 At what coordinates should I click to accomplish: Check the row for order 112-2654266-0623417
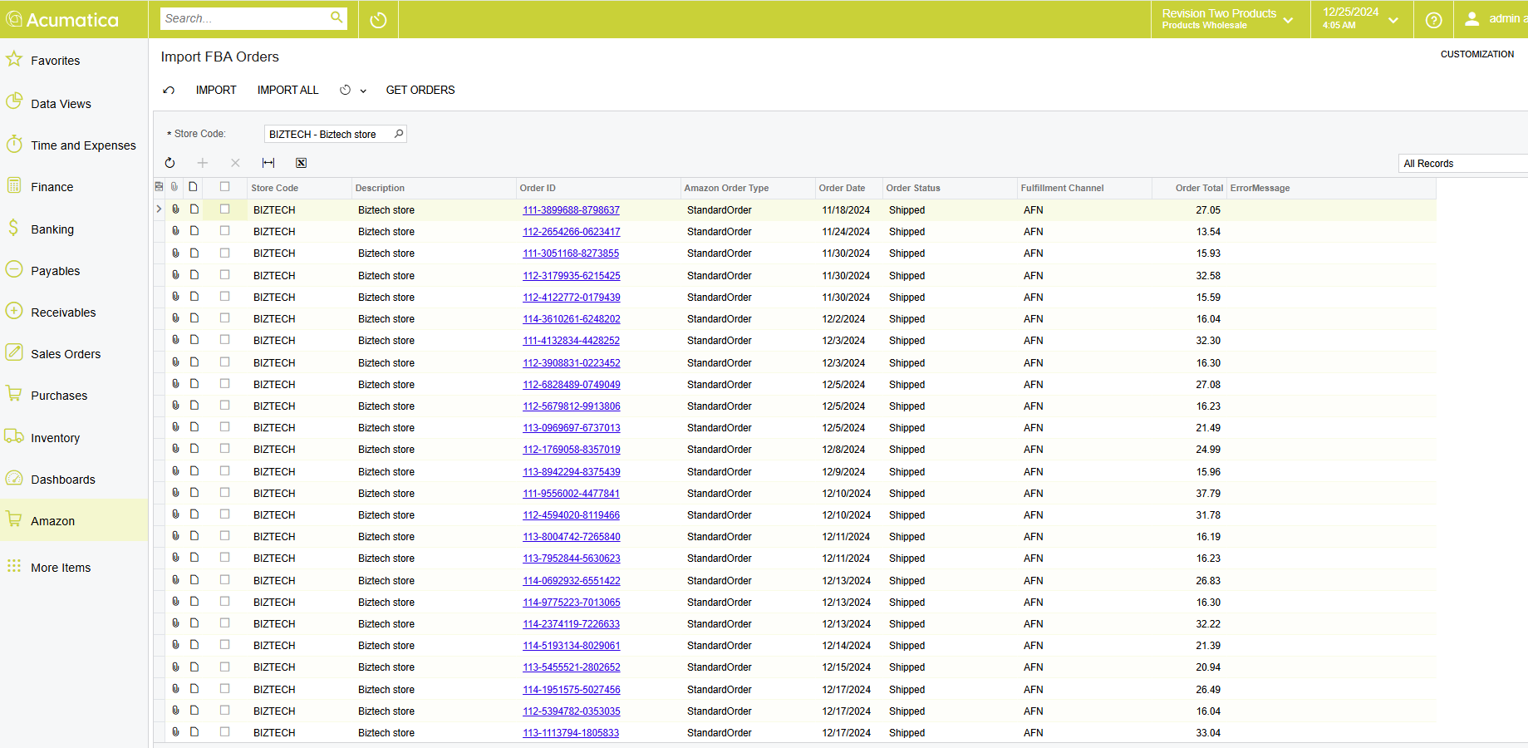tap(224, 231)
